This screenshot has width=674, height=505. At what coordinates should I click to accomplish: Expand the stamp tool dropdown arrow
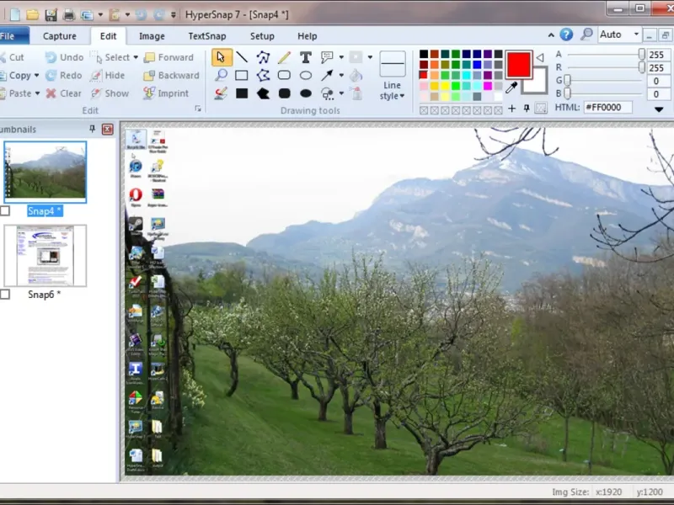[341, 93]
